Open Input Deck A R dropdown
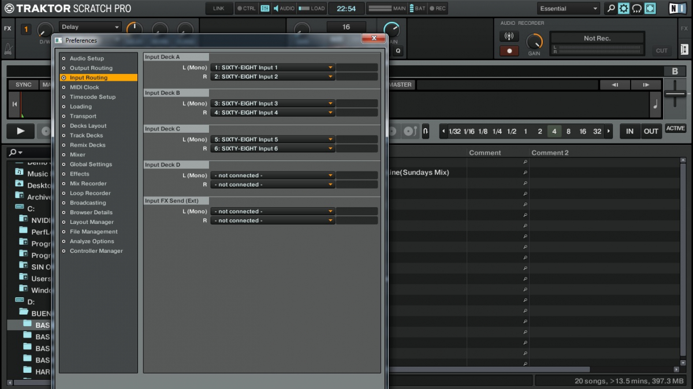 click(x=273, y=77)
